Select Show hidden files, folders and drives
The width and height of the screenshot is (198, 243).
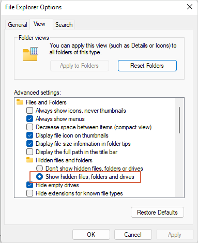(x=39, y=177)
